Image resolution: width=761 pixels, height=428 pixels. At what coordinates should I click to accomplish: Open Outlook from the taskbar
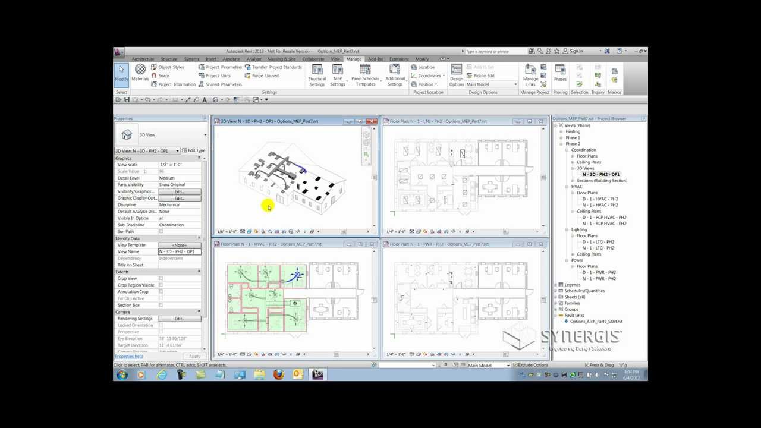tap(298, 374)
